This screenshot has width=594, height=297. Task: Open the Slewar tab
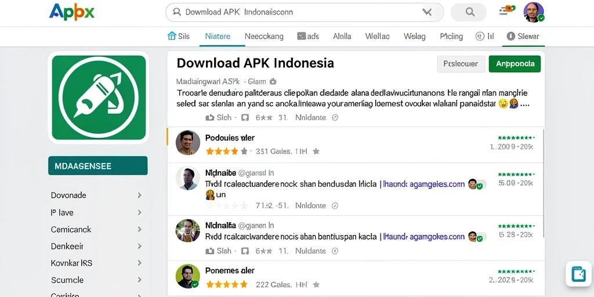coord(523,37)
